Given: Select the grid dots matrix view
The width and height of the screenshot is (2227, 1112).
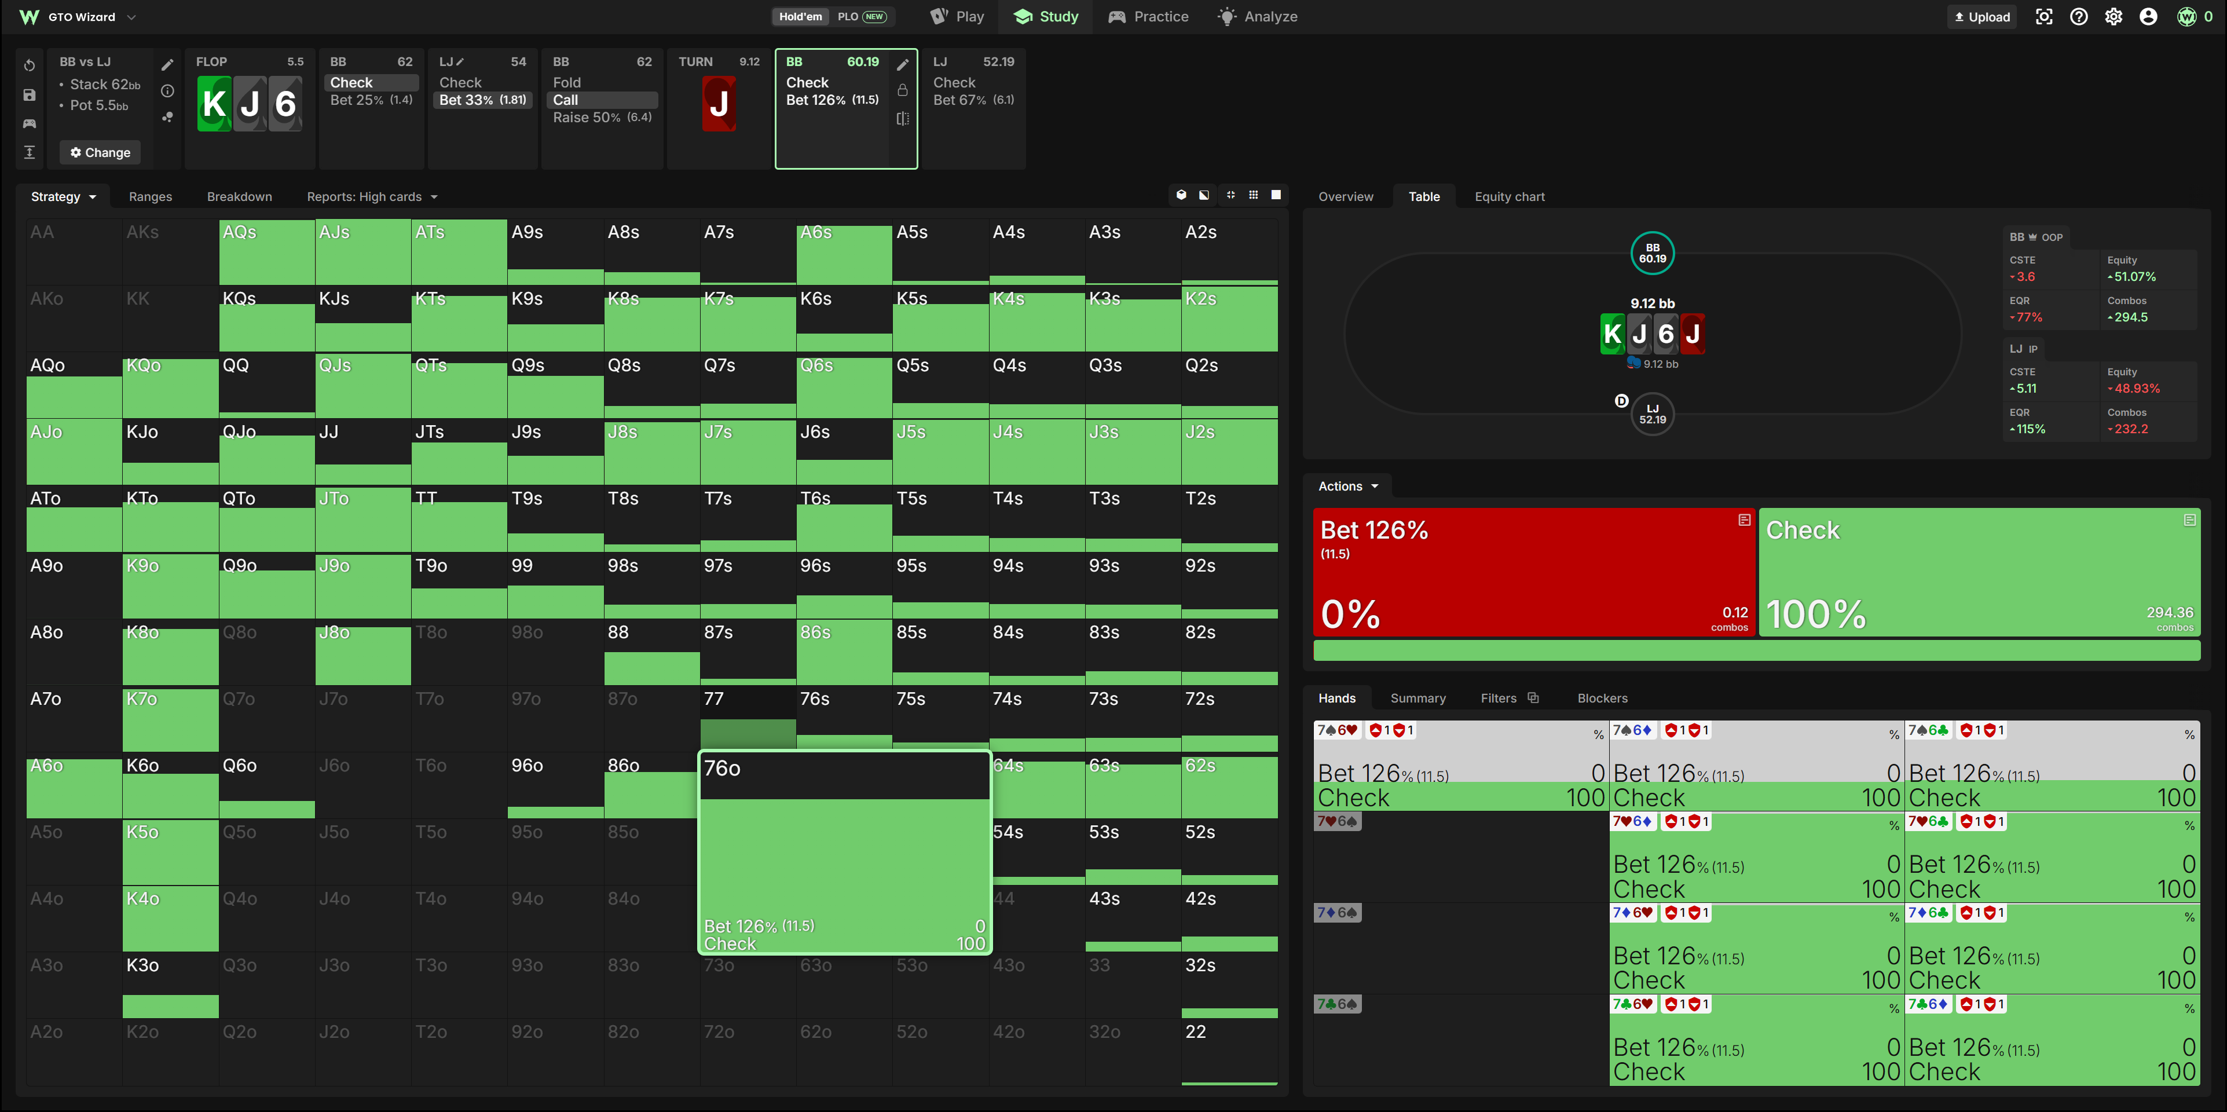Looking at the screenshot, I should point(1254,195).
